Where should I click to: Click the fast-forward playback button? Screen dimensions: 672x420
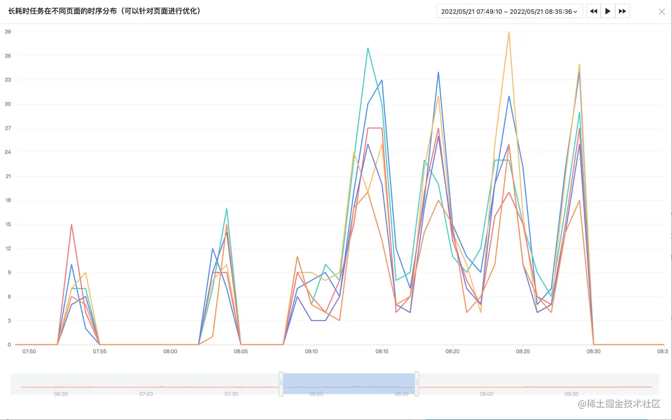[623, 11]
